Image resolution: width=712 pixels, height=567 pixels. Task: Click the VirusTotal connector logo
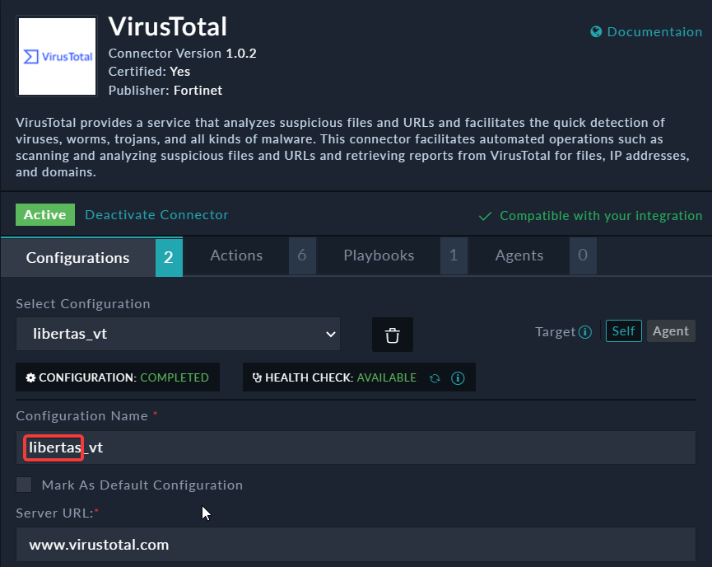tap(58, 56)
